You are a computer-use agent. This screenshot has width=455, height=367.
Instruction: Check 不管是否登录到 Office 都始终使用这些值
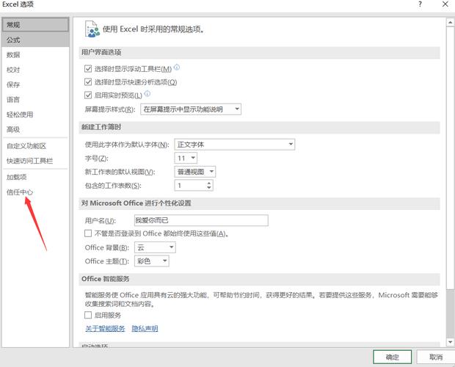coord(89,233)
